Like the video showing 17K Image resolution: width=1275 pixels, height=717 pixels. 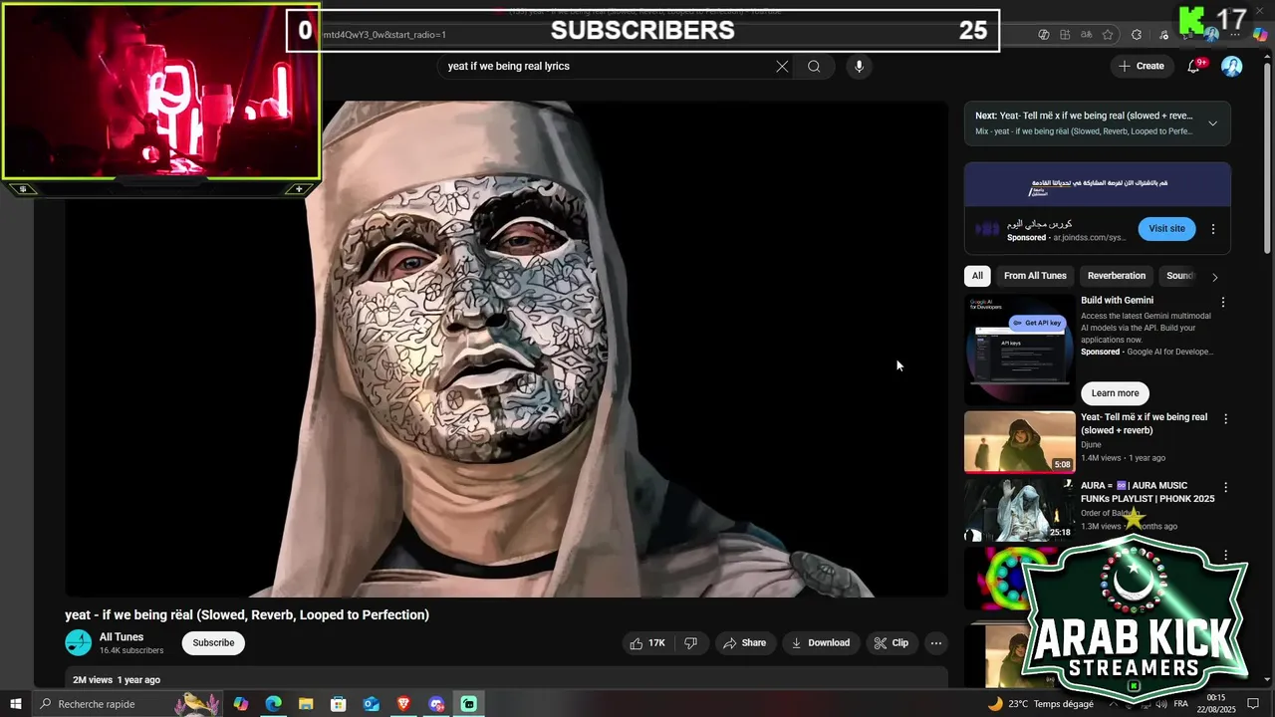[x=647, y=643]
